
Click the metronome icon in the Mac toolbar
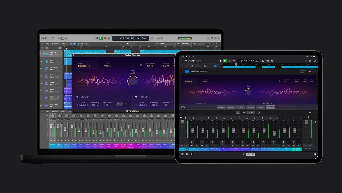tap(162, 38)
